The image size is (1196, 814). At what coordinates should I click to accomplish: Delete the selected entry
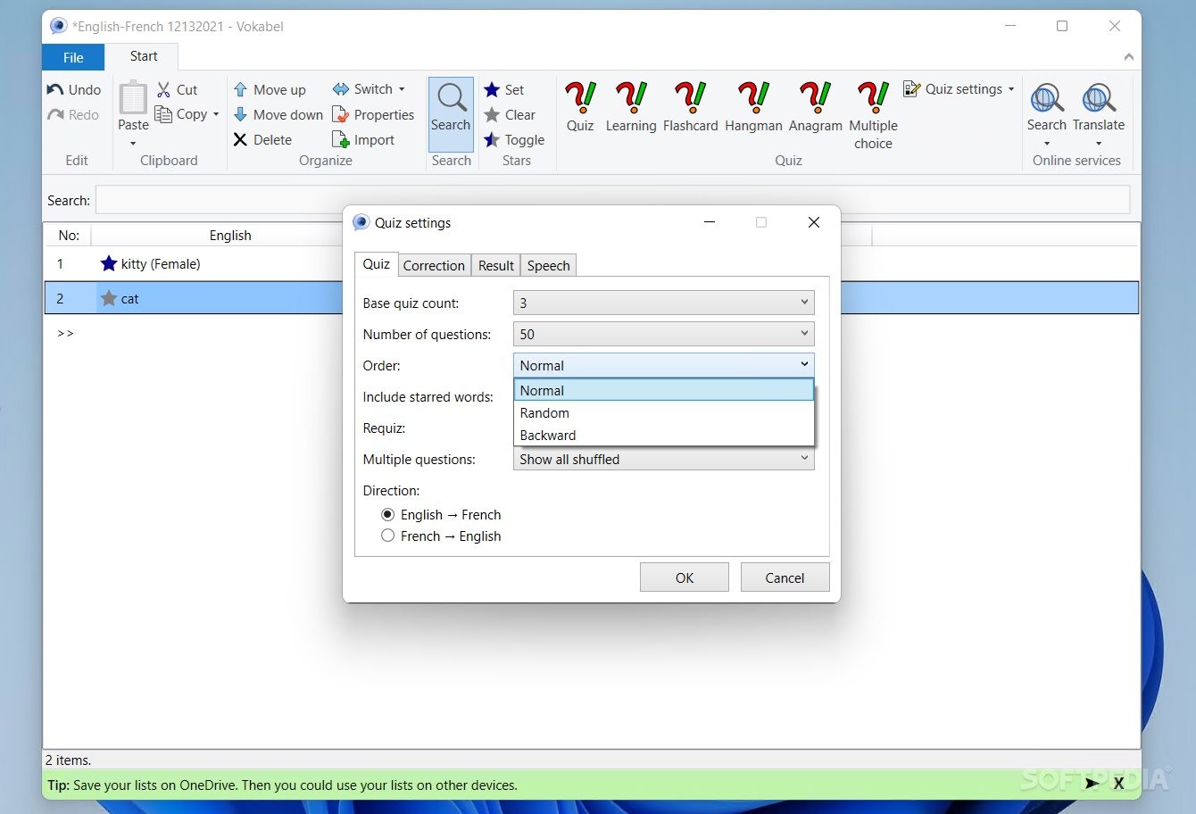click(263, 139)
